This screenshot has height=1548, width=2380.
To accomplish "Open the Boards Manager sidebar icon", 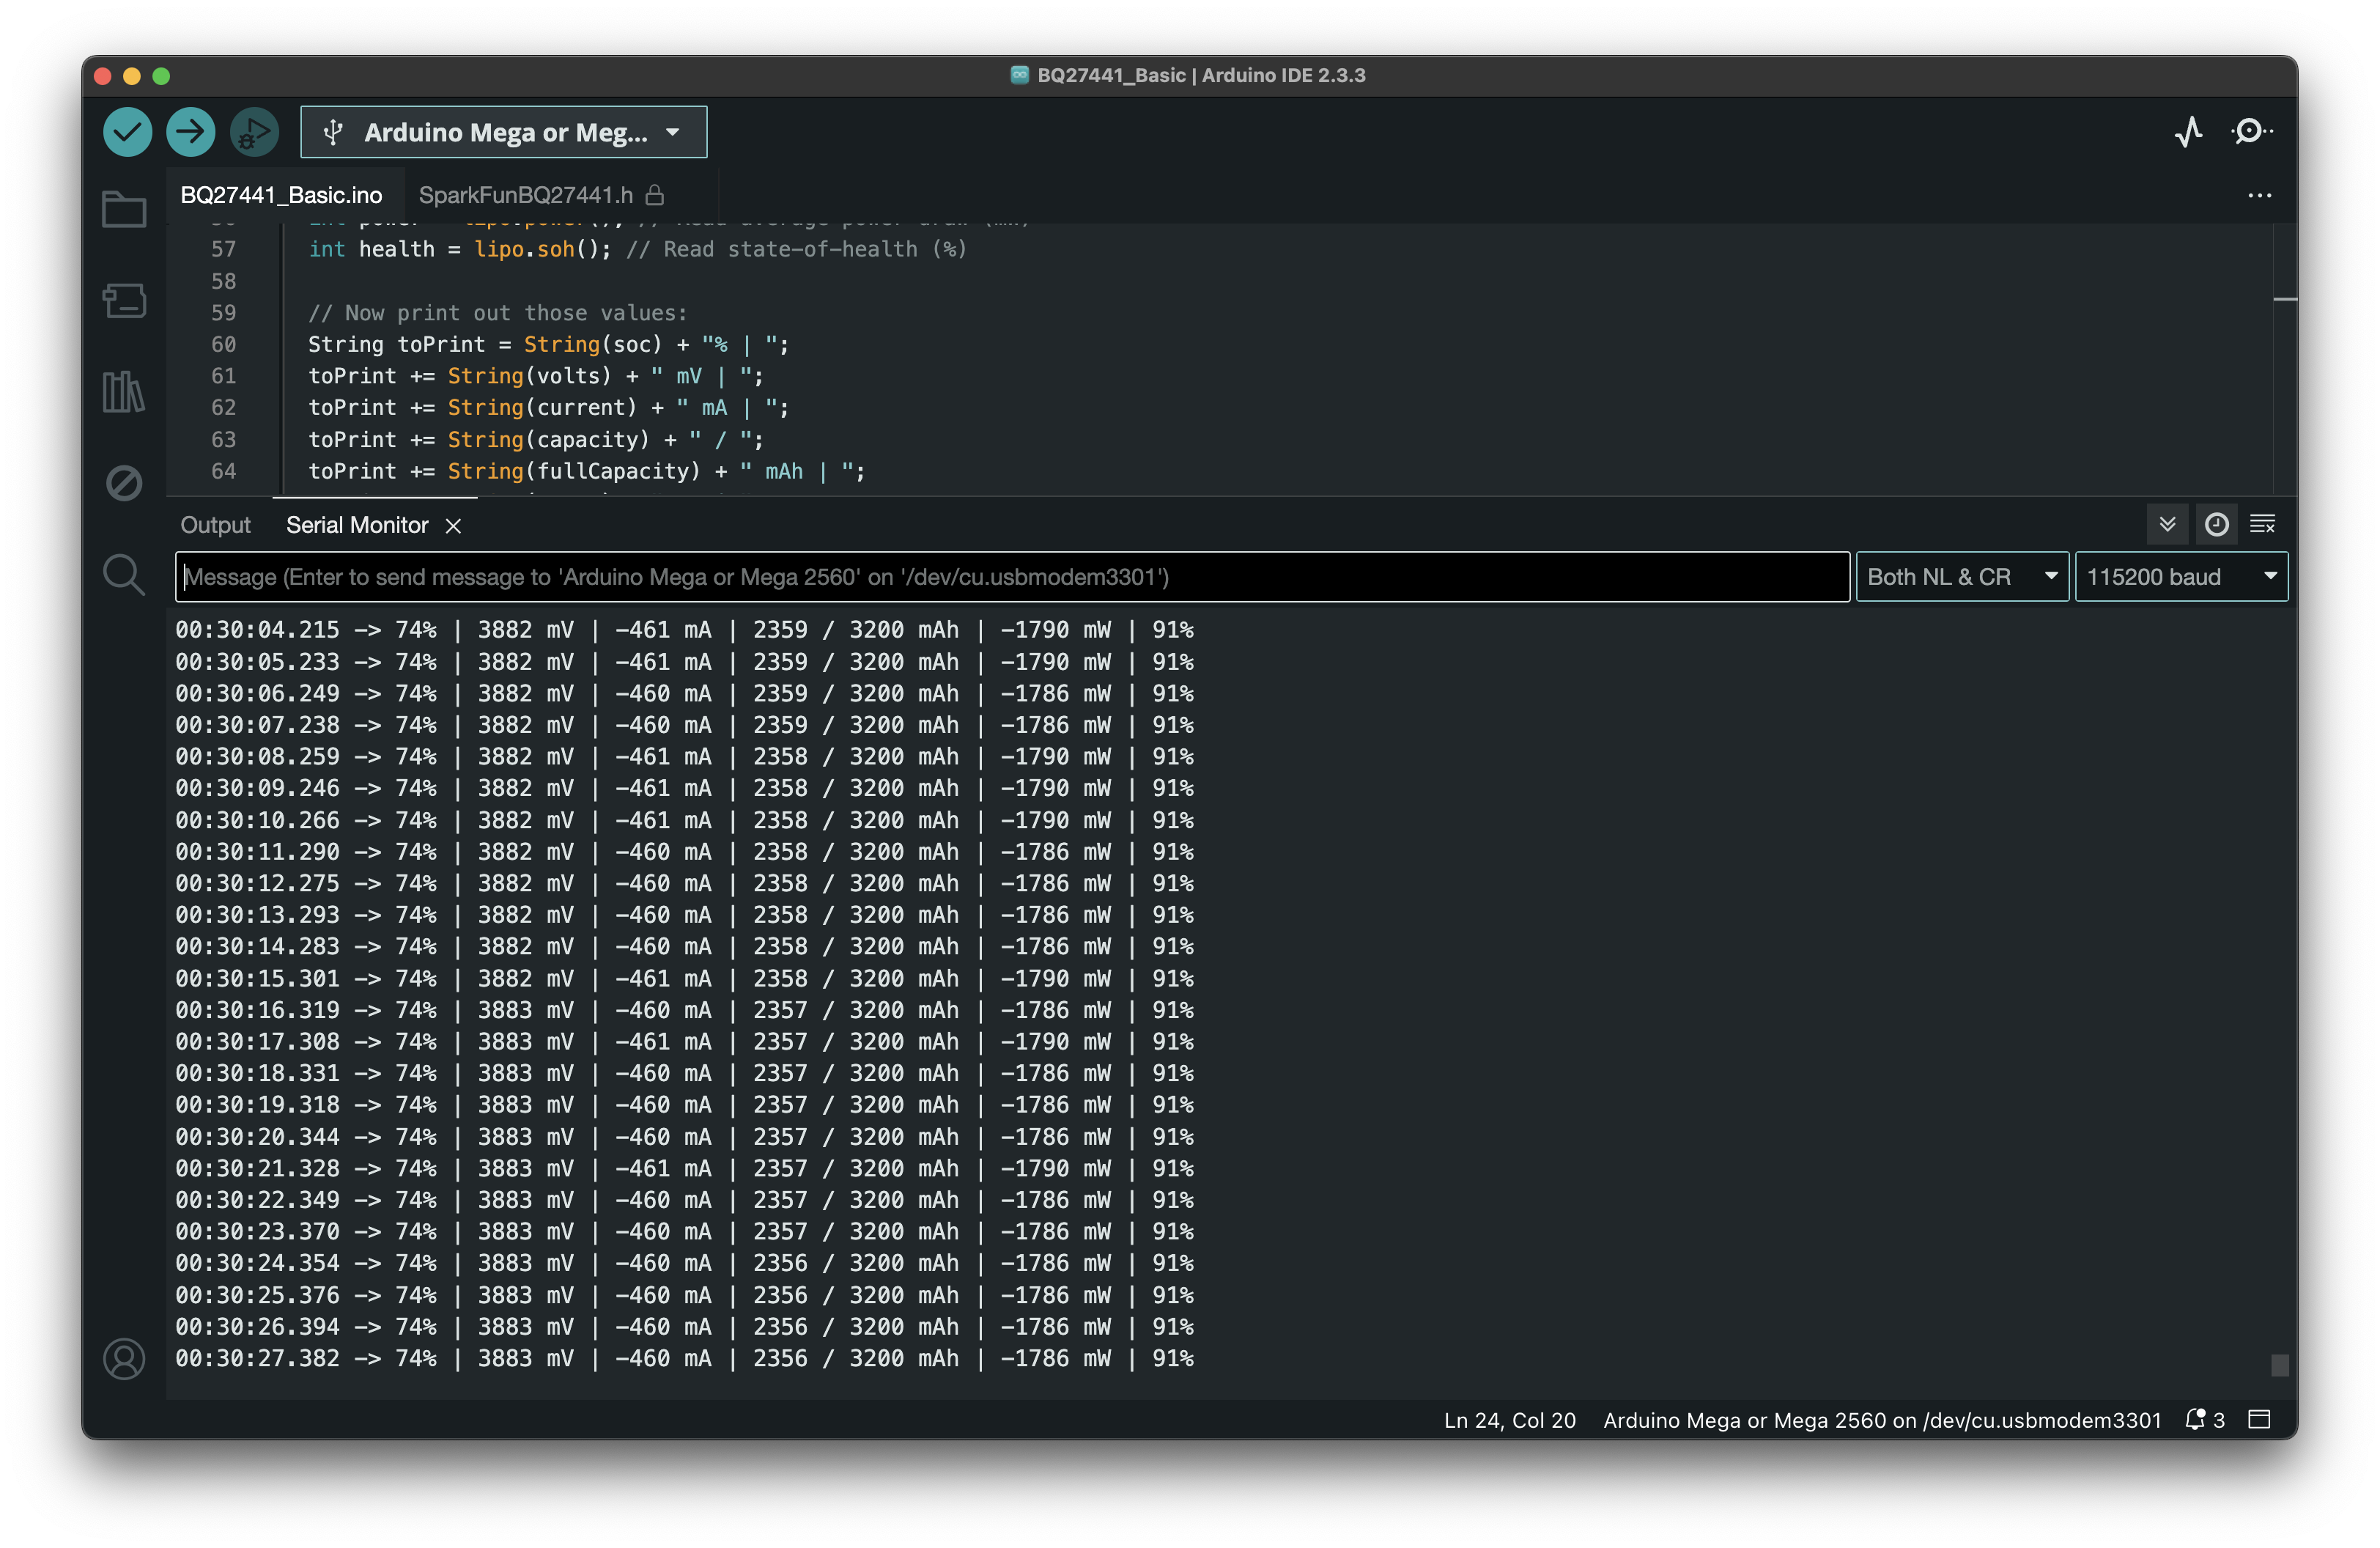I will pos(124,300).
